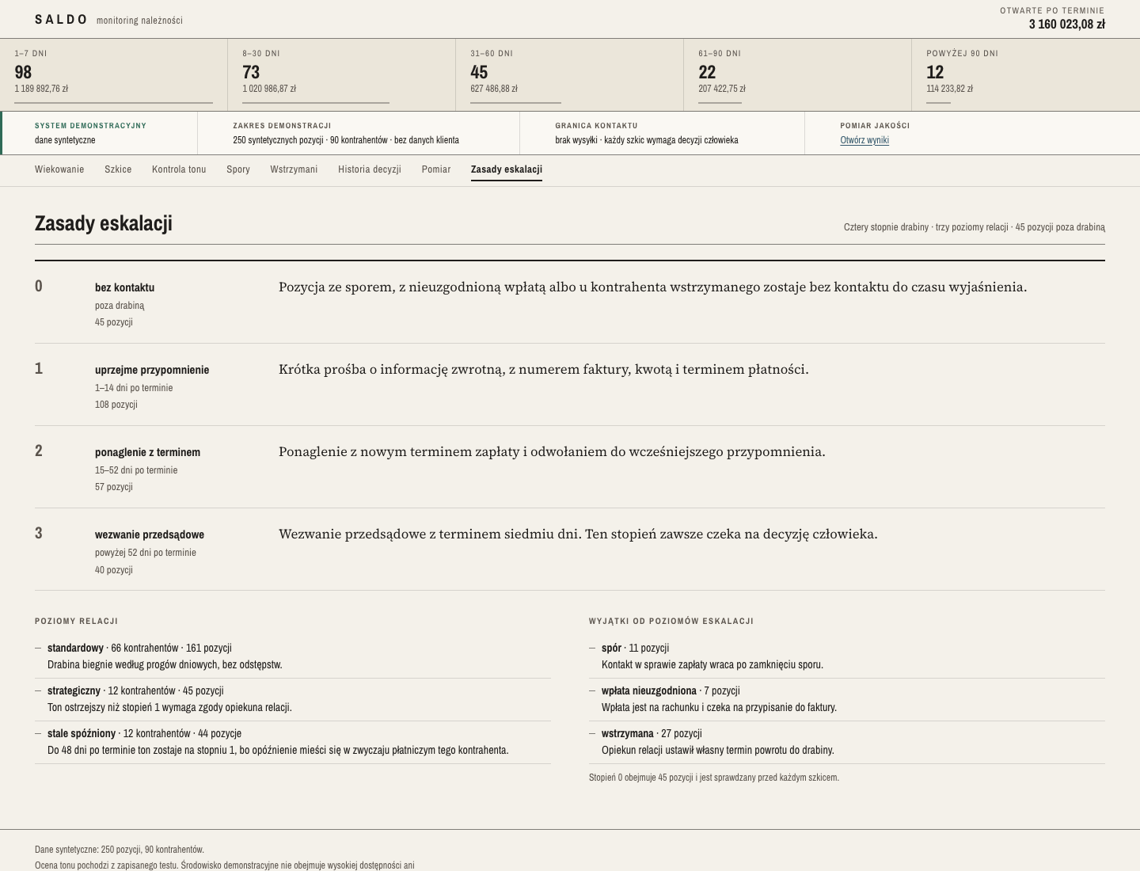Click the "Poziomy relacji" section heading
Image resolution: width=1140 pixels, height=871 pixels.
pyautogui.click(x=76, y=622)
